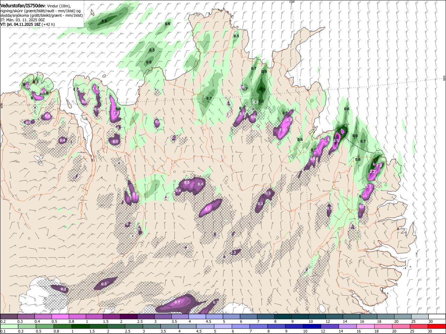The width and height of the screenshot is (446, 334).
Task: Click the lavender 4.5 mm snow legend swatch
Action: pos(214,316)
